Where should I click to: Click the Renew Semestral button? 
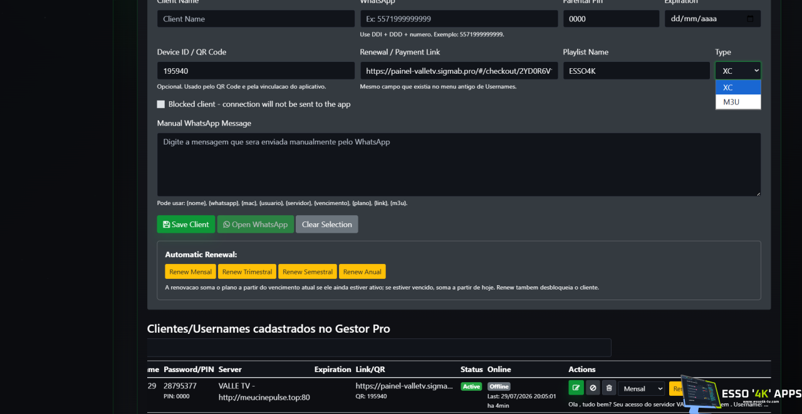pos(308,271)
